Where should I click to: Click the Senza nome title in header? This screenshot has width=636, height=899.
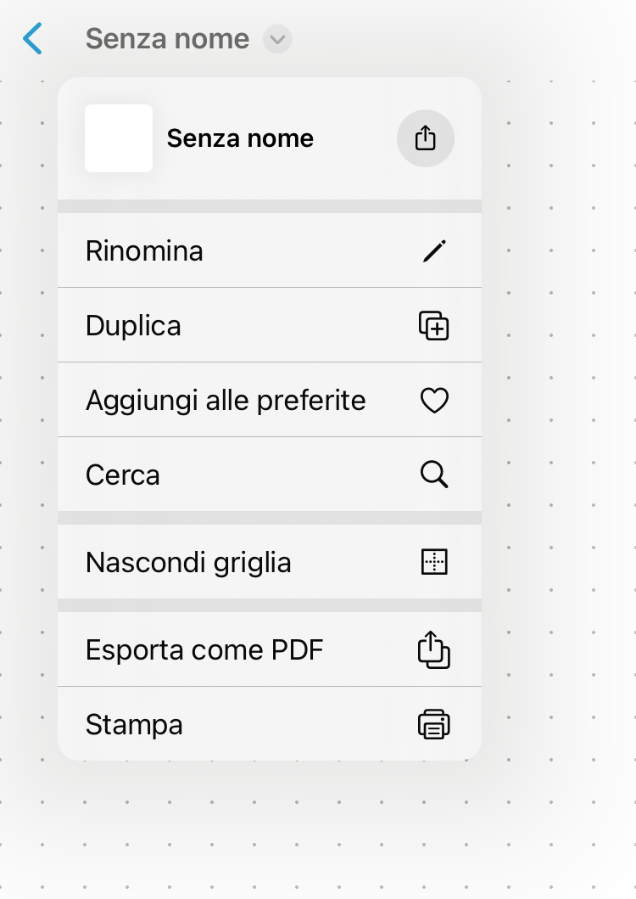[x=167, y=39]
